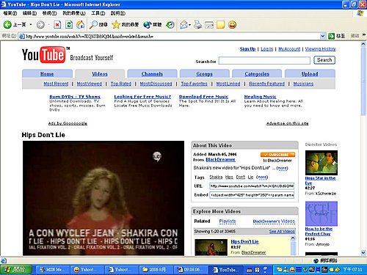Image resolution: width=367 pixels, height=275 pixels.
Task: Click the Healing Music ad link
Action: click(x=260, y=97)
